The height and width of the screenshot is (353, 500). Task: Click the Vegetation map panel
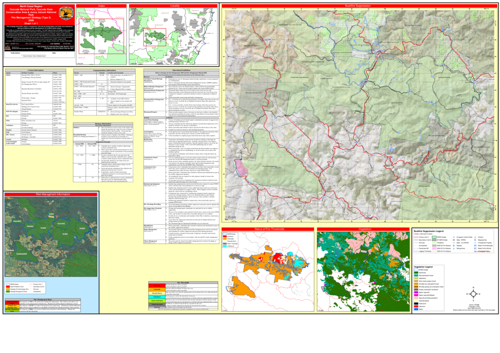click(x=363, y=272)
